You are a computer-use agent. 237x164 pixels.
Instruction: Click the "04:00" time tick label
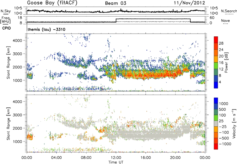click(57, 158)
